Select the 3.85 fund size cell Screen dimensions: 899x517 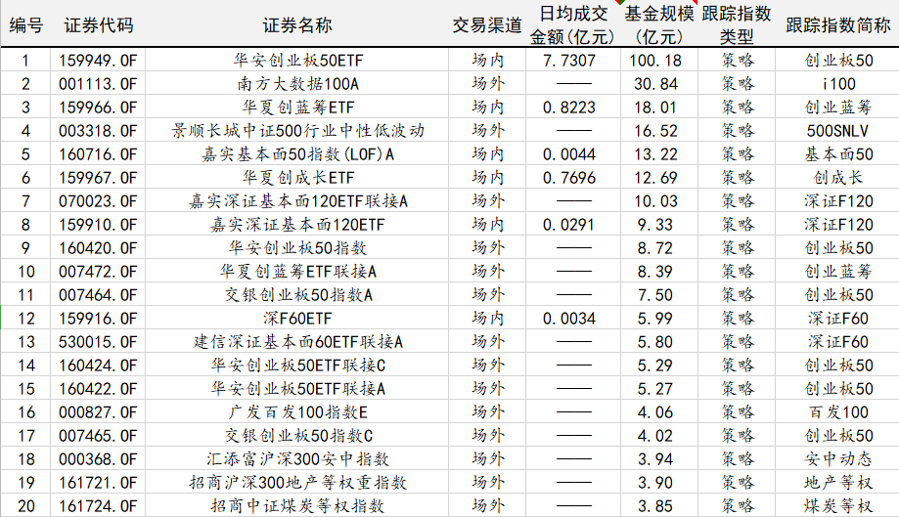659,506
